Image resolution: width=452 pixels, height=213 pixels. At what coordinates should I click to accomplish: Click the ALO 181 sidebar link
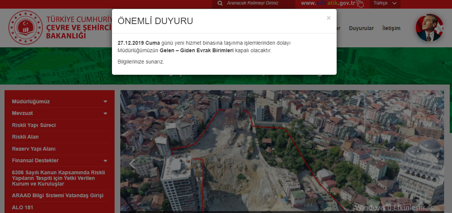click(23, 207)
